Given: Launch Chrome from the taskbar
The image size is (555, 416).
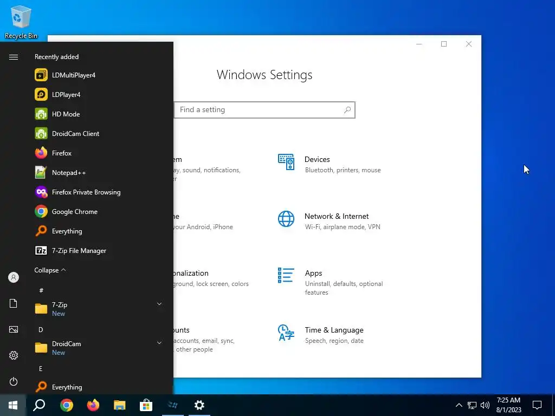Looking at the screenshot, I should pos(67,405).
